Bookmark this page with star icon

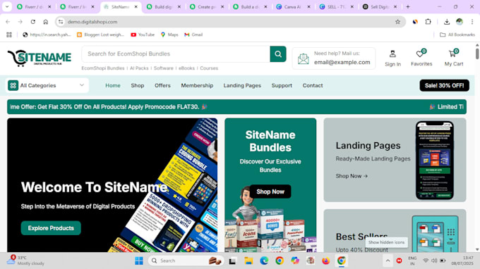(x=397, y=22)
